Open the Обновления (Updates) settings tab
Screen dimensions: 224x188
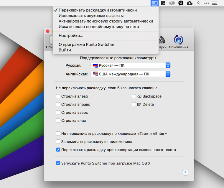(x=178, y=42)
